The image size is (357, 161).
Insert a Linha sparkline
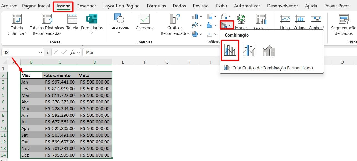tap(285, 19)
